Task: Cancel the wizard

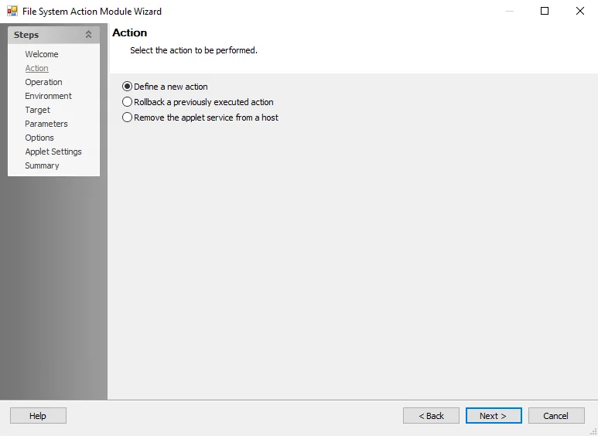Action: point(556,416)
